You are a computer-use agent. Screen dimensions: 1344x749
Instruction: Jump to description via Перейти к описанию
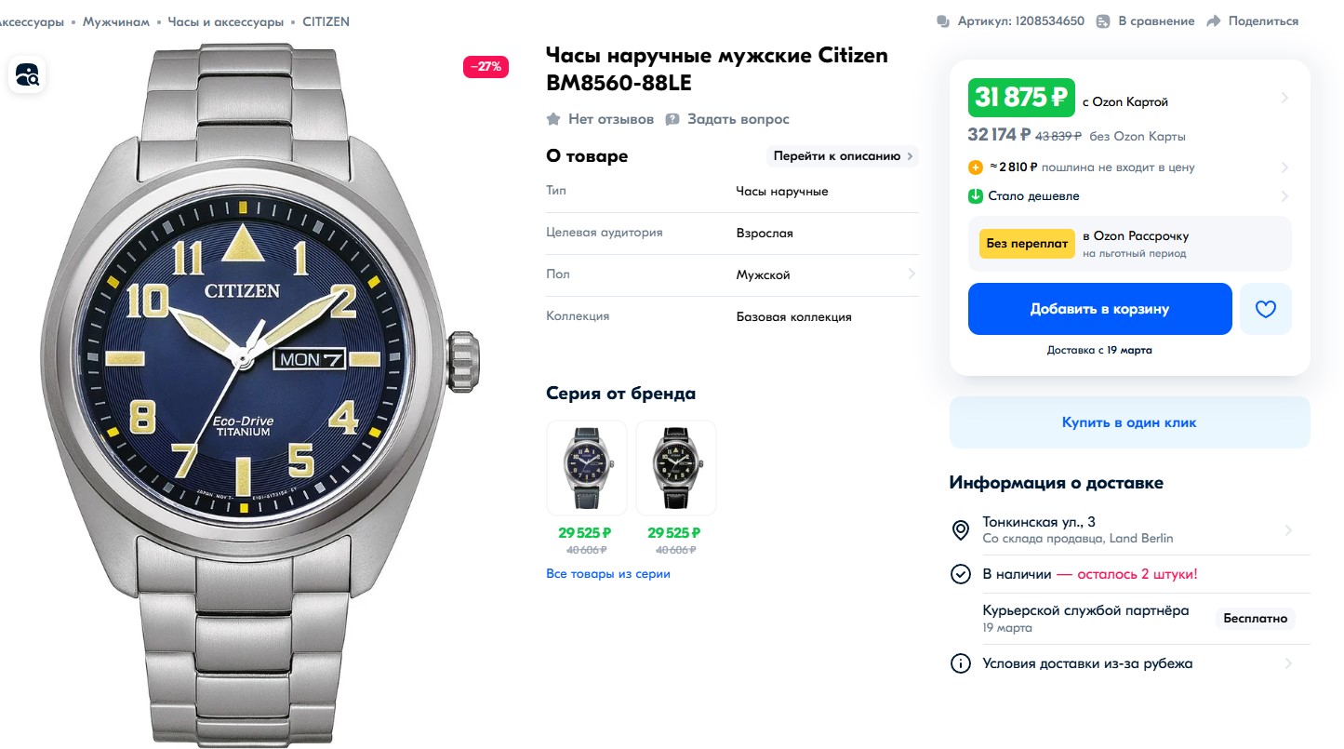pyautogui.click(x=843, y=156)
